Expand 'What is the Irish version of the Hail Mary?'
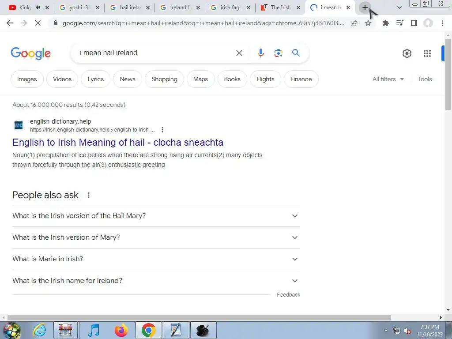The width and height of the screenshot is (452, 339). 156,216
